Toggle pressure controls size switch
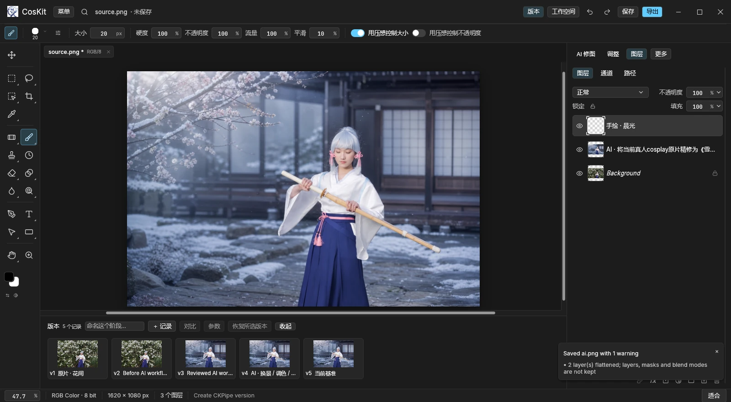This screenshot has width=731, height=402. click(358, 33)
